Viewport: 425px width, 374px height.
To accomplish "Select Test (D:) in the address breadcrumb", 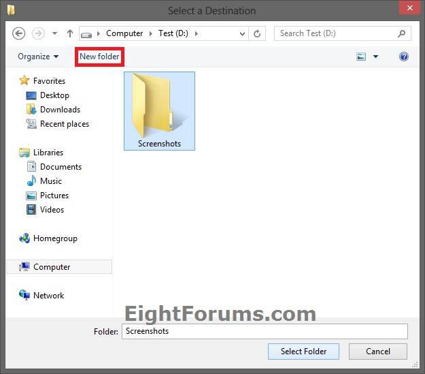I will click(173, 33).
